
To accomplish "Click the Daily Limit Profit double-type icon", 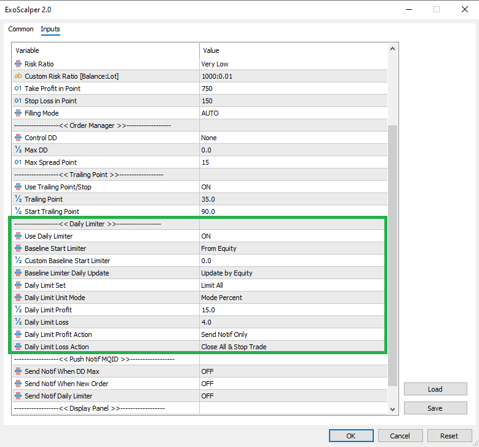I will [x=18, y=309].
